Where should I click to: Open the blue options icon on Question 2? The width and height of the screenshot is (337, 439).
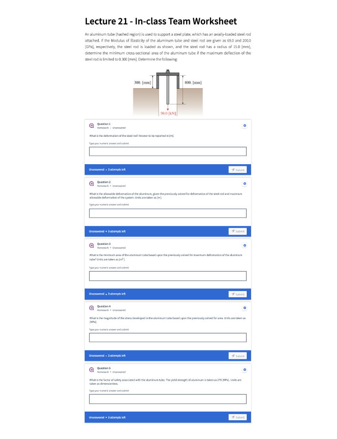244,183
